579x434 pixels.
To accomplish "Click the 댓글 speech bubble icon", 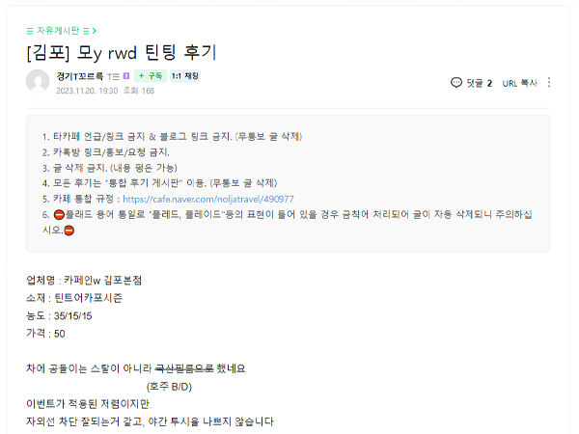I will tap(456, 83).
